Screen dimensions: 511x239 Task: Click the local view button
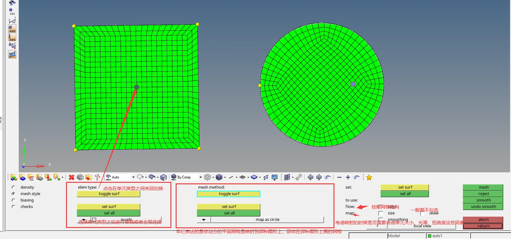click(422, 226)
